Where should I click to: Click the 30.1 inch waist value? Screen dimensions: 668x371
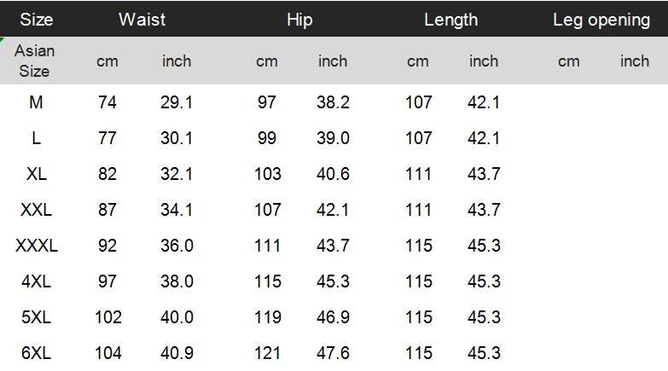click(177, 139)
